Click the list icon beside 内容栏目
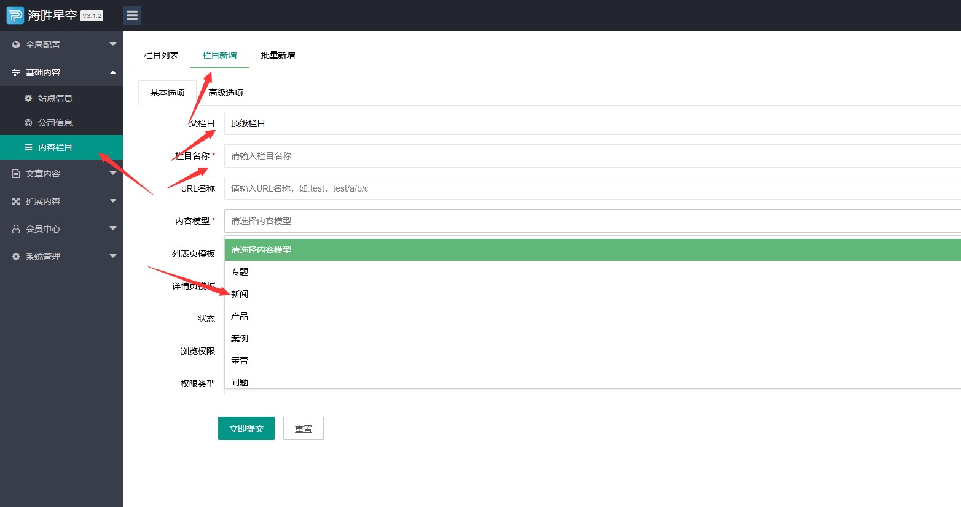 click(28, 147)
